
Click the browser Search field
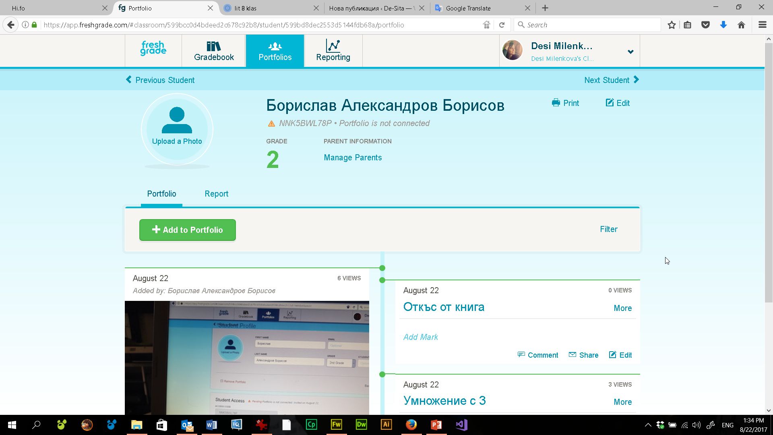588,25
